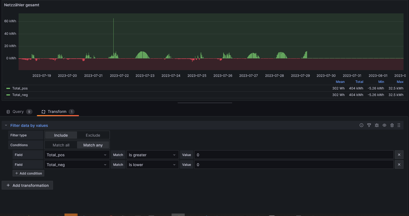Screen dimensions: 409x216
Task: Open the Is lower match dropdown
Action: point(152,165)
